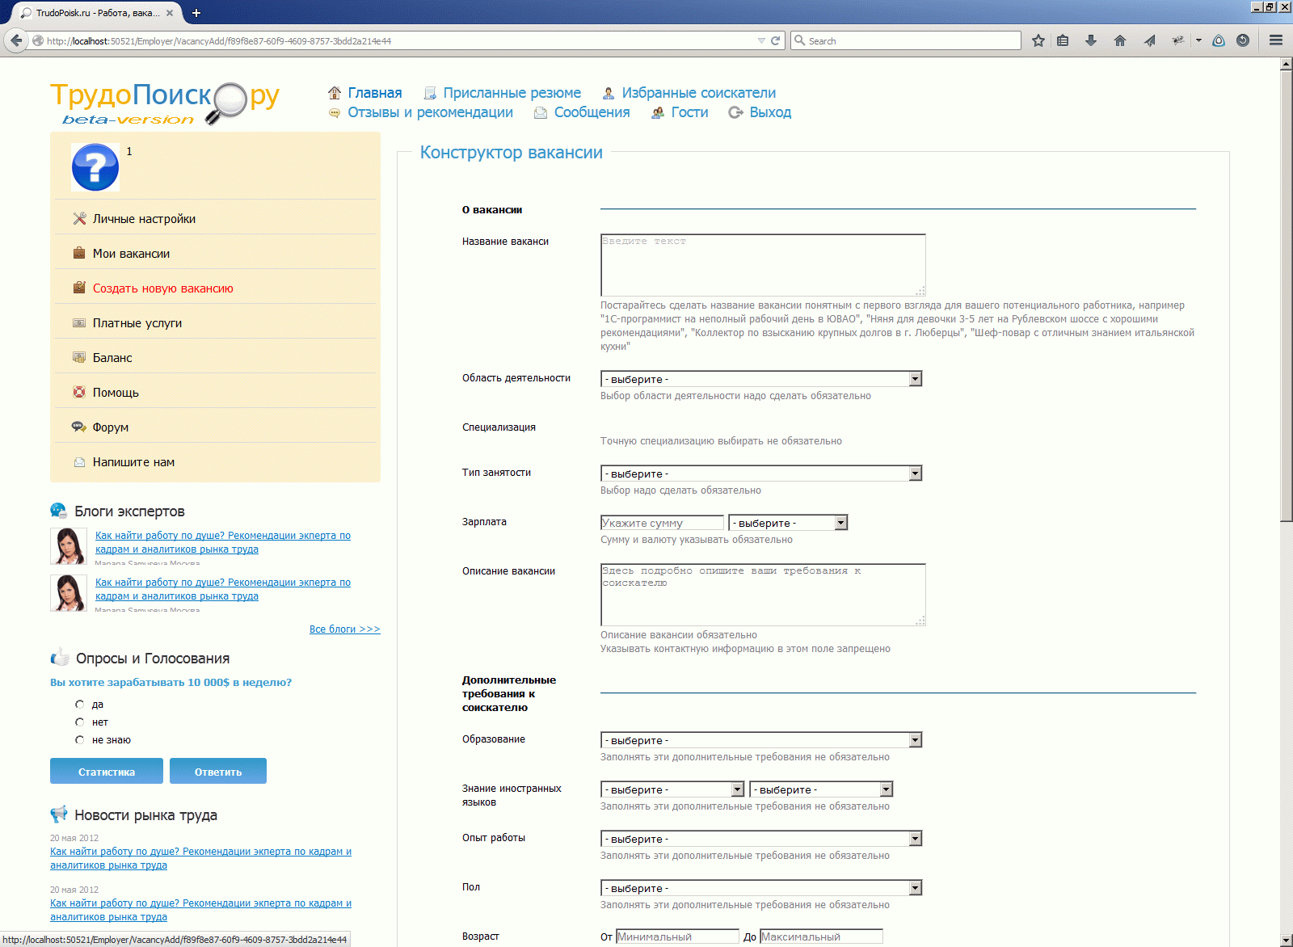The width and height of the screenshot is (1293, 947).
Task: Open the Образование dropdown
Action: pyautogui.click(x=761, y=740)
